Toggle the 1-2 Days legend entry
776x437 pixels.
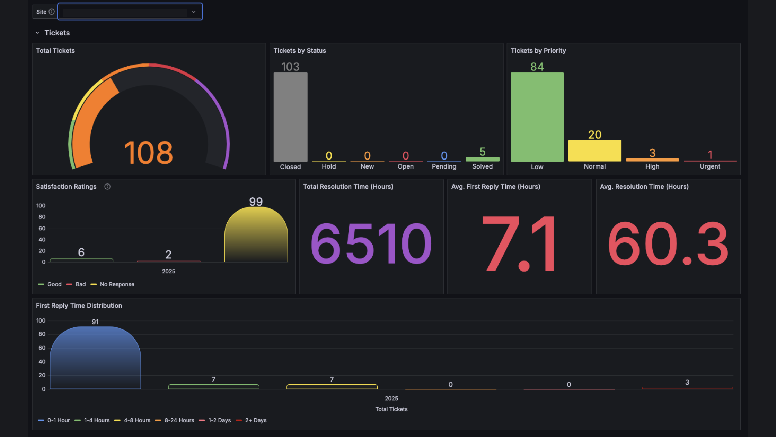pyautogui.click(x=219, y=420)
